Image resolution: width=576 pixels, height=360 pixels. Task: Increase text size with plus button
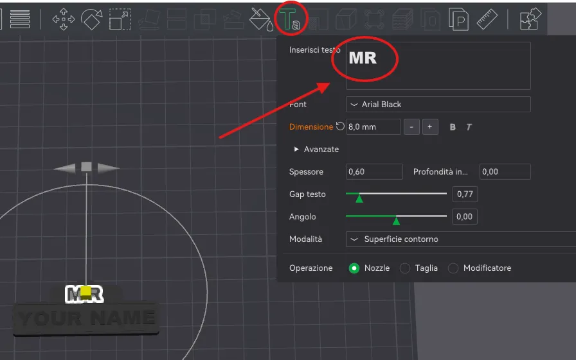[430, 127]
